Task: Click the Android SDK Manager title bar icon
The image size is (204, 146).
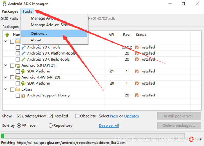Action: tap(4, 4)
